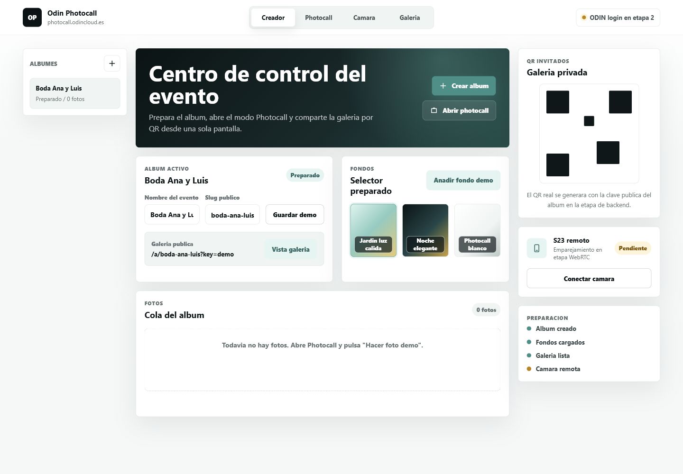Click the empty photos placeholder message
The height and width of the screenshot is (474, 683).
(323, 345)
